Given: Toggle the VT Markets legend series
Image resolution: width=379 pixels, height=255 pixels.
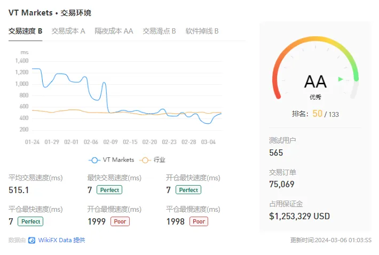Looking at the screenshot, I should pyautogui.click(x=111, y=160).
